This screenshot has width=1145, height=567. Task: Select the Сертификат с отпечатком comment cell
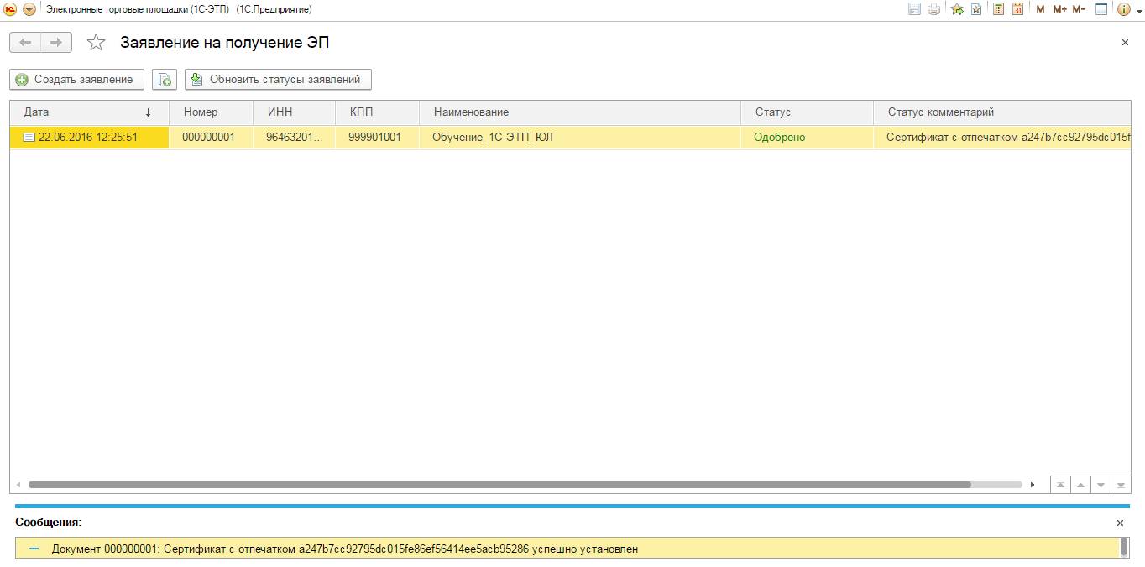1002,137
